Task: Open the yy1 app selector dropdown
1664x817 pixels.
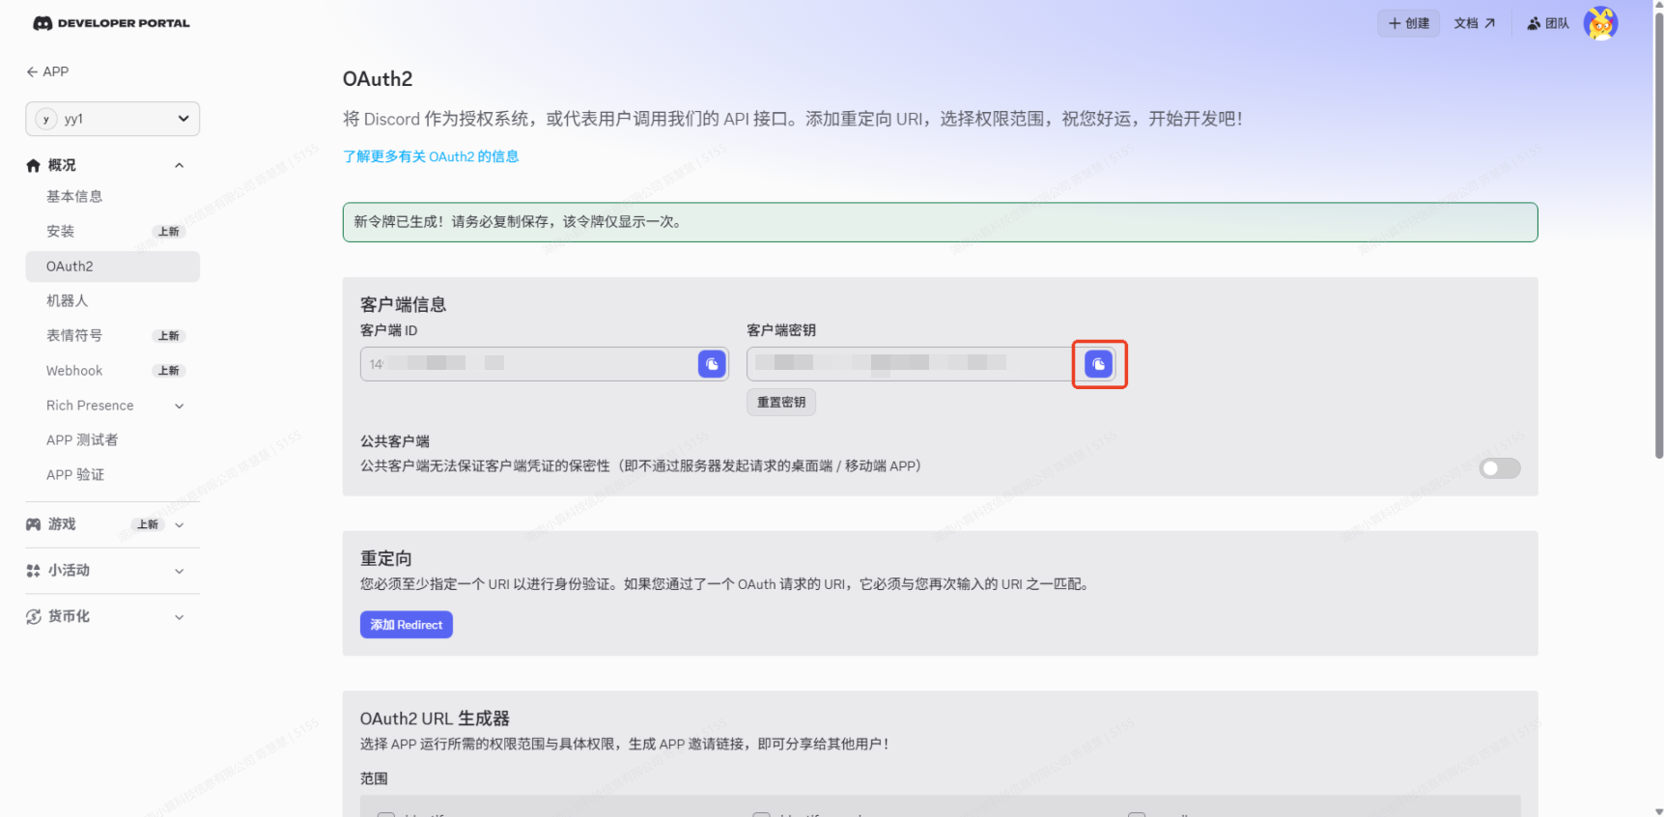Action: (113, 119)
